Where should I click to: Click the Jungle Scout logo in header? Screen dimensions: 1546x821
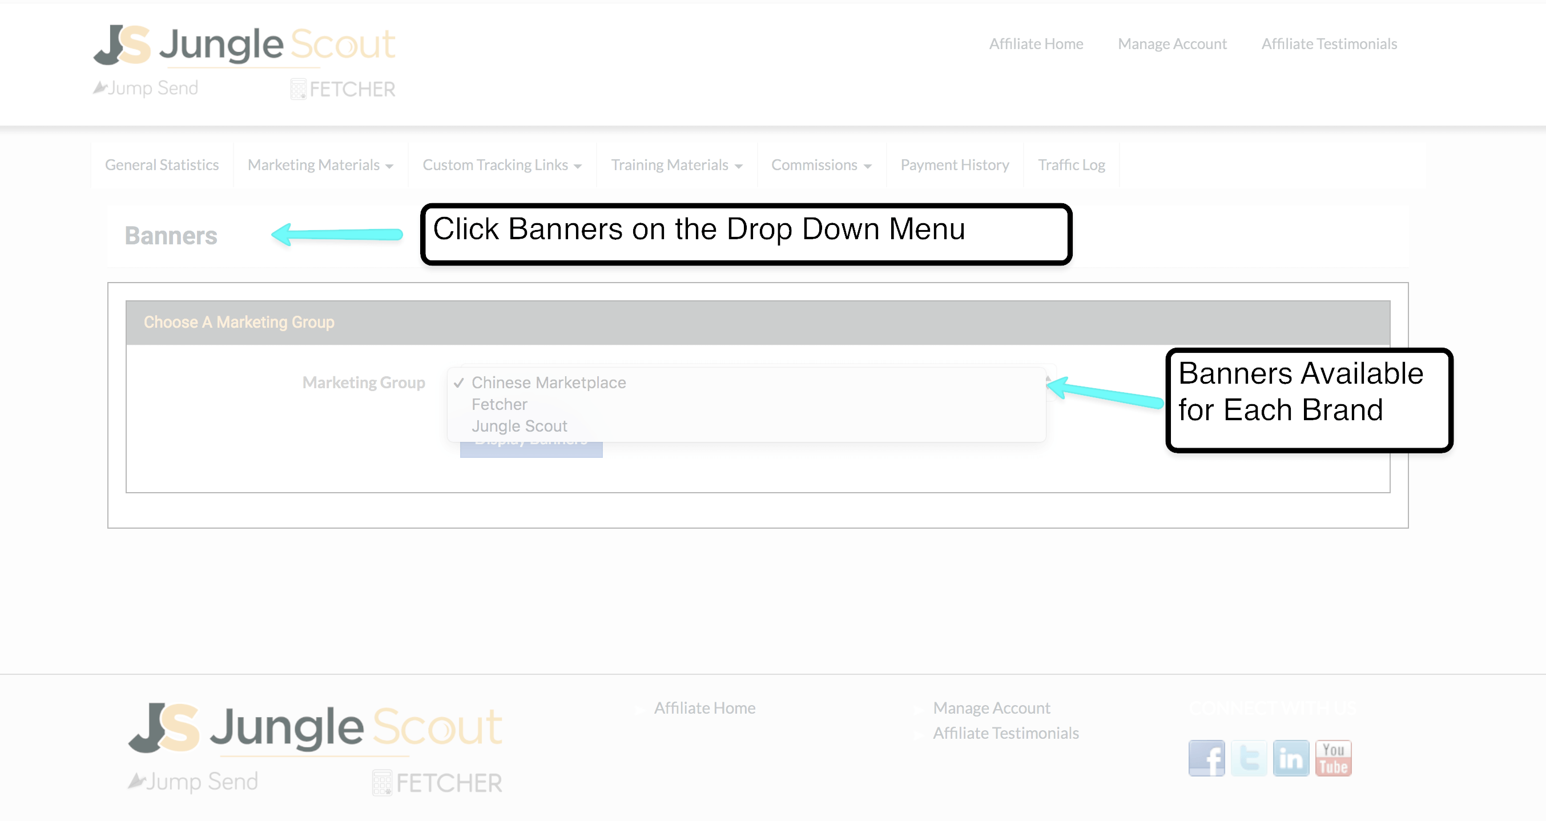(x=244, y=45)
